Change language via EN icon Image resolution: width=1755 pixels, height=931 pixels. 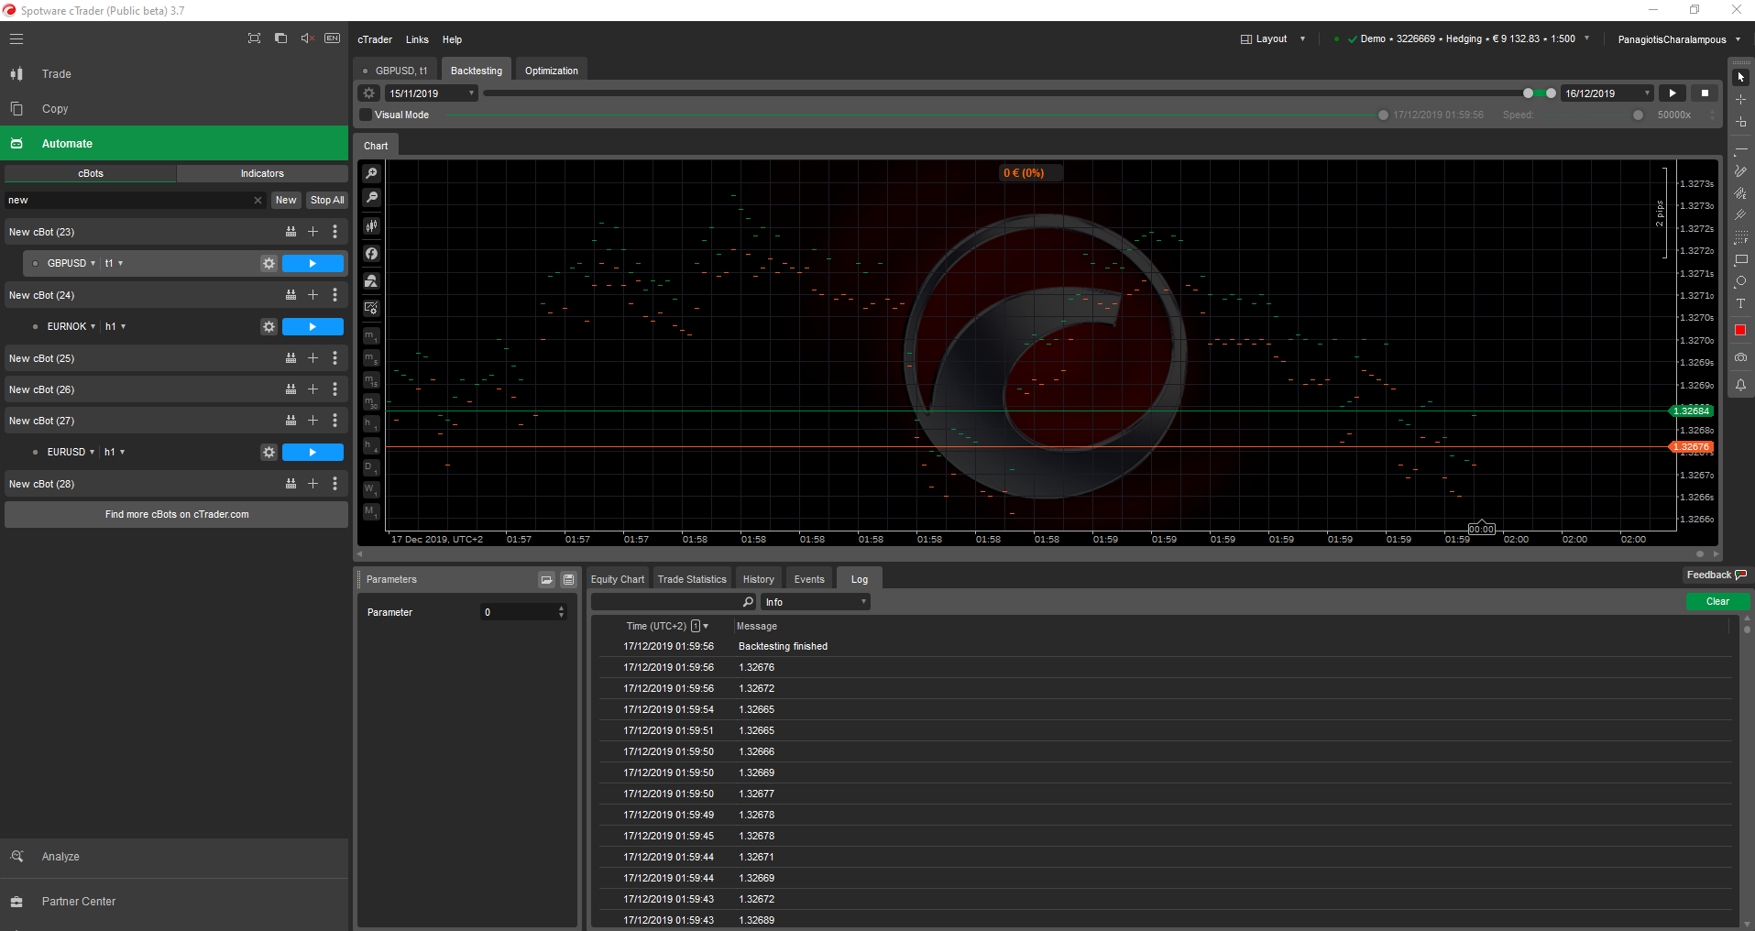333,38
